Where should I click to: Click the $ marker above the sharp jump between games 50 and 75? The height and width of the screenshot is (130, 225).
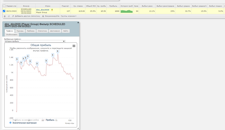point(46,61)
